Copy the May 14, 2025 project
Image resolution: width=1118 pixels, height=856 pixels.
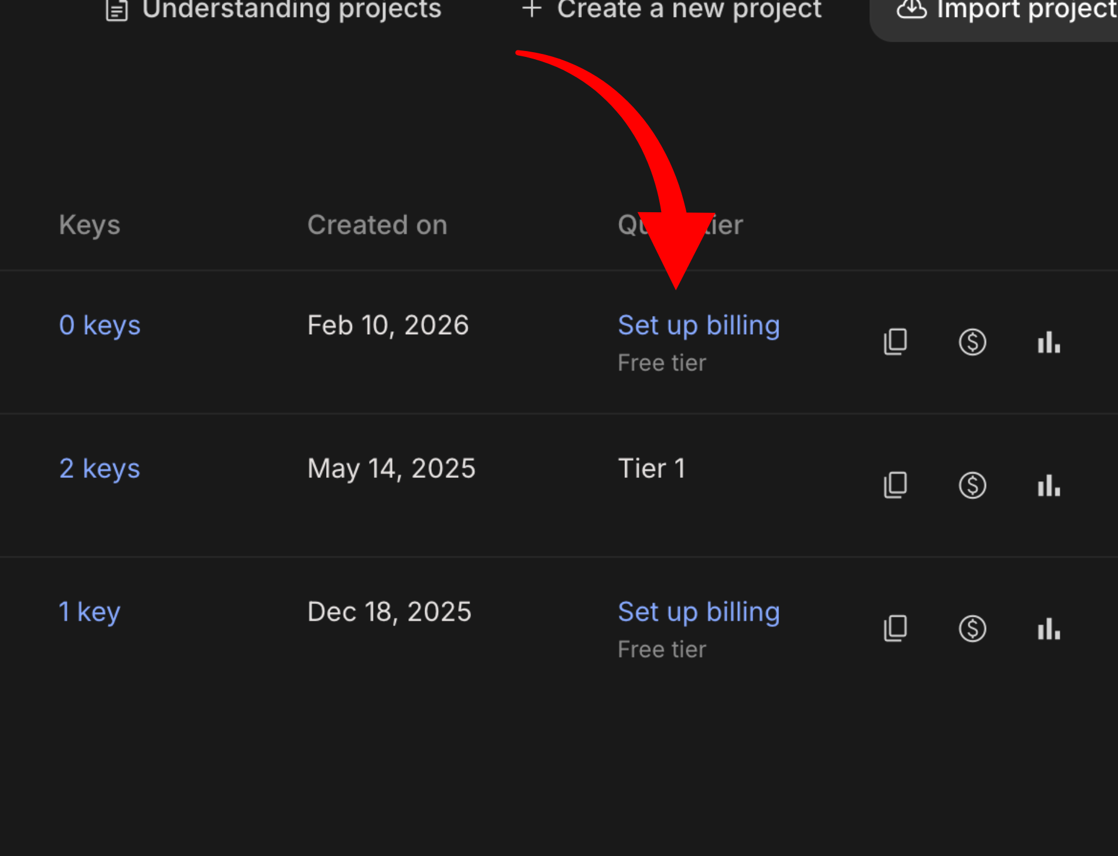point(895,485)
